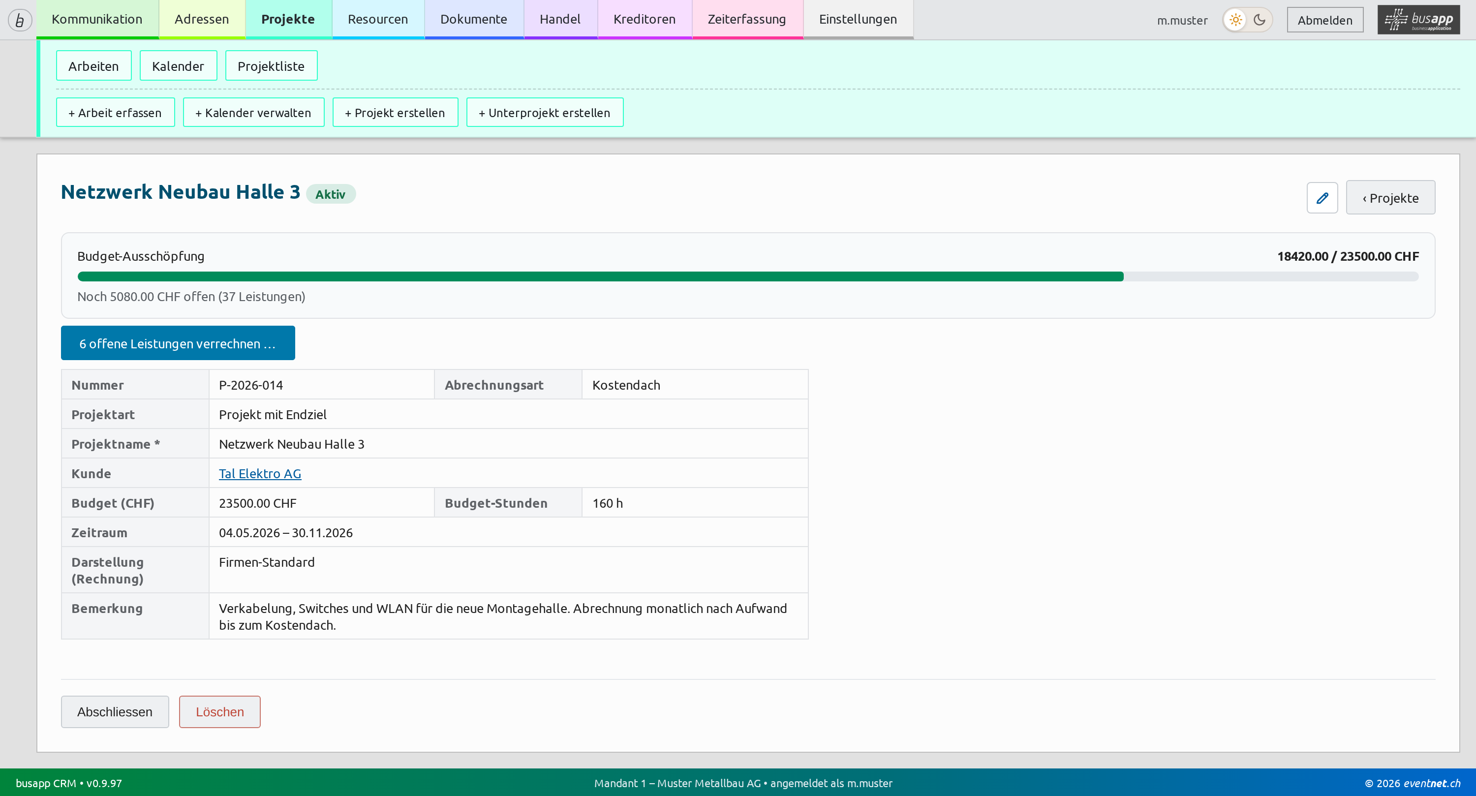1476x796 pixels.
Task: Switch to light mode sun icon
Action: [x=1235, y=20]
